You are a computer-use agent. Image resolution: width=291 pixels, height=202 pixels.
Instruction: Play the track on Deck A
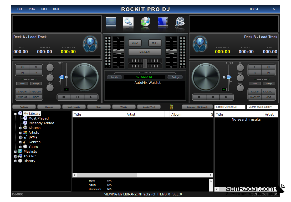point(91,97)
